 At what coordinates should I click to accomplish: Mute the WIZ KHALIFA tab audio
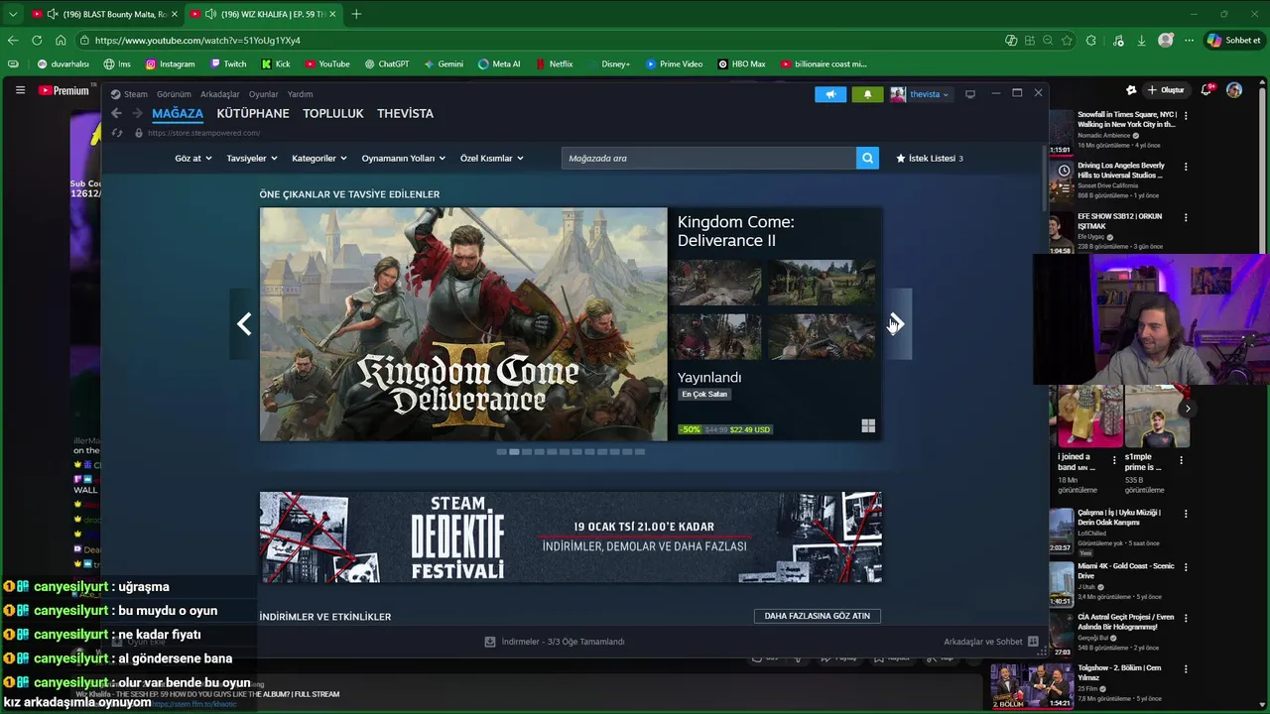pos(210,14)
